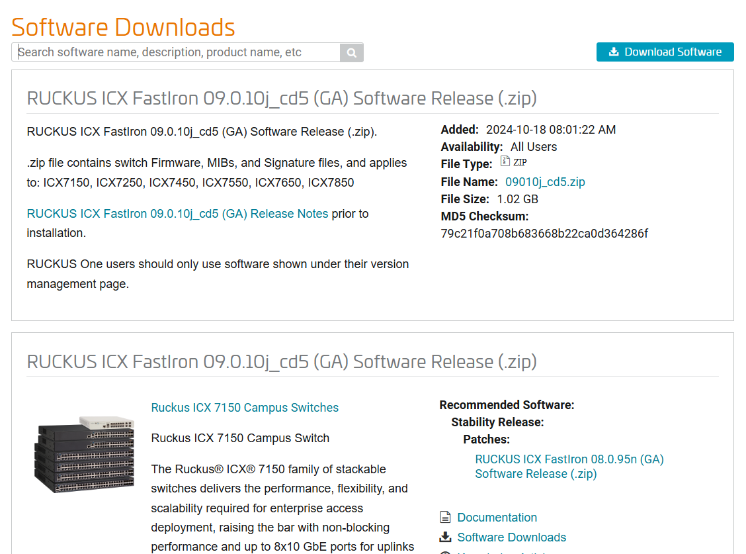Focus the software search input field
This screenshot has height=554, width=746.
pyautogui.click(x=176, y=52)
